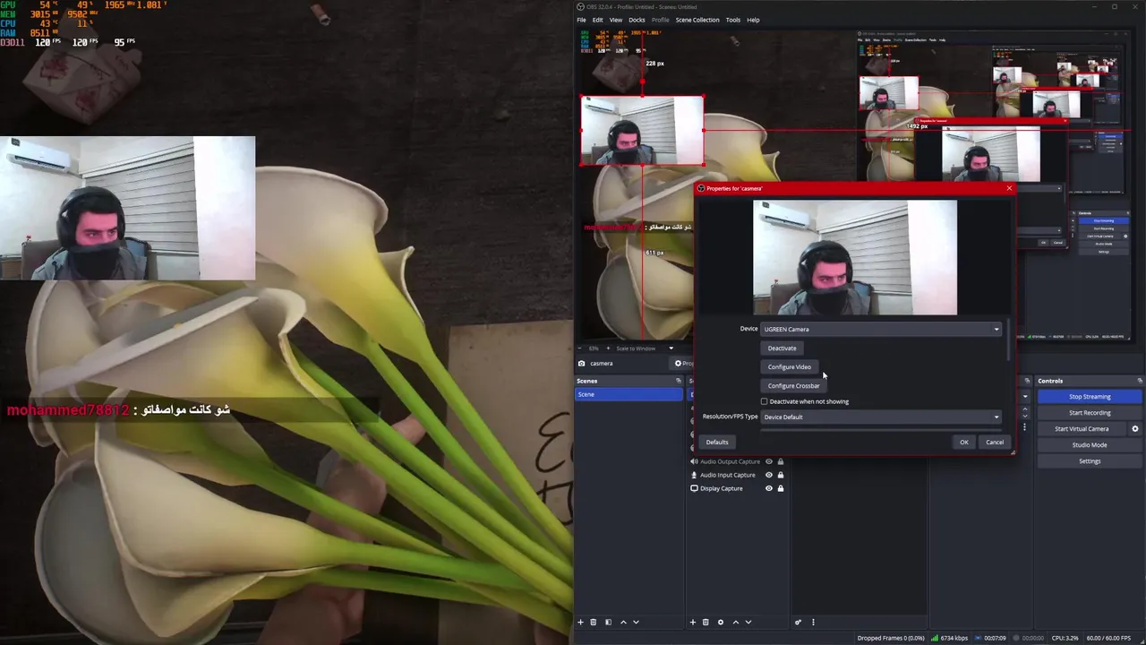Enable Deactivate when not showing checkbox
This screenshot has width=1146, height=645.
tap(764, 401)
